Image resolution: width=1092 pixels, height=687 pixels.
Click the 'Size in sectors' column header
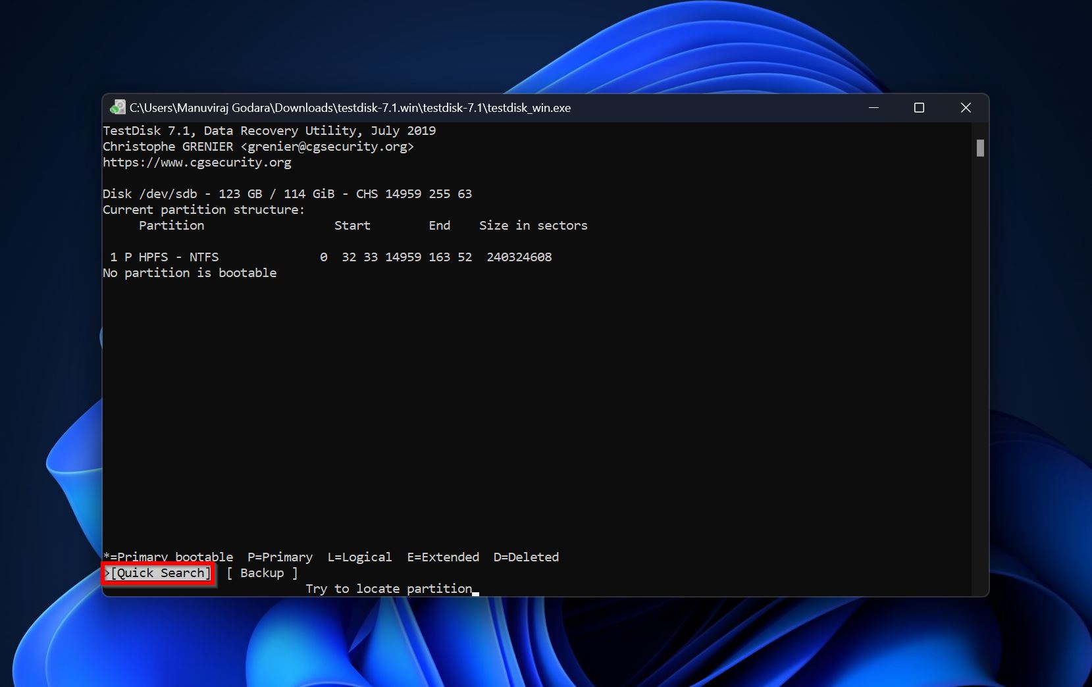(533, 226)
